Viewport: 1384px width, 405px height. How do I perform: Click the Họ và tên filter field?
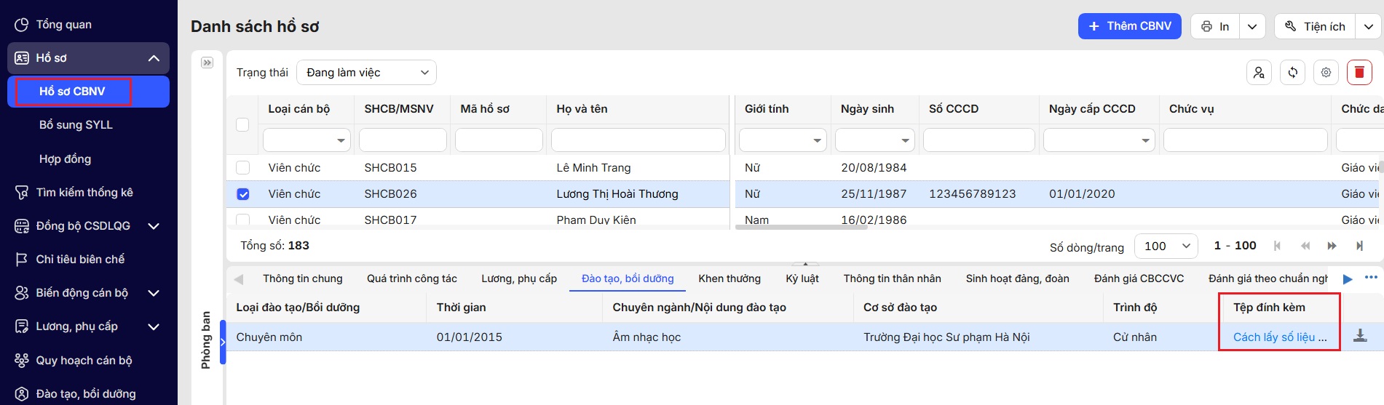(x=638, y=140)
